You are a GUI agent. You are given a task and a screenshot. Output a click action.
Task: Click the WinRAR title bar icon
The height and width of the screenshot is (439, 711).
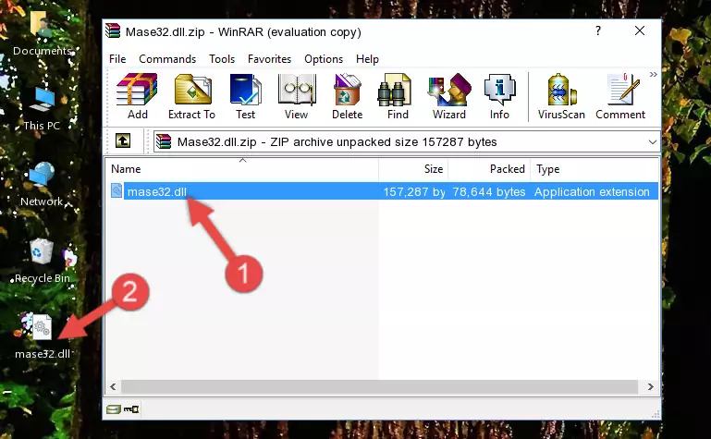113,31
